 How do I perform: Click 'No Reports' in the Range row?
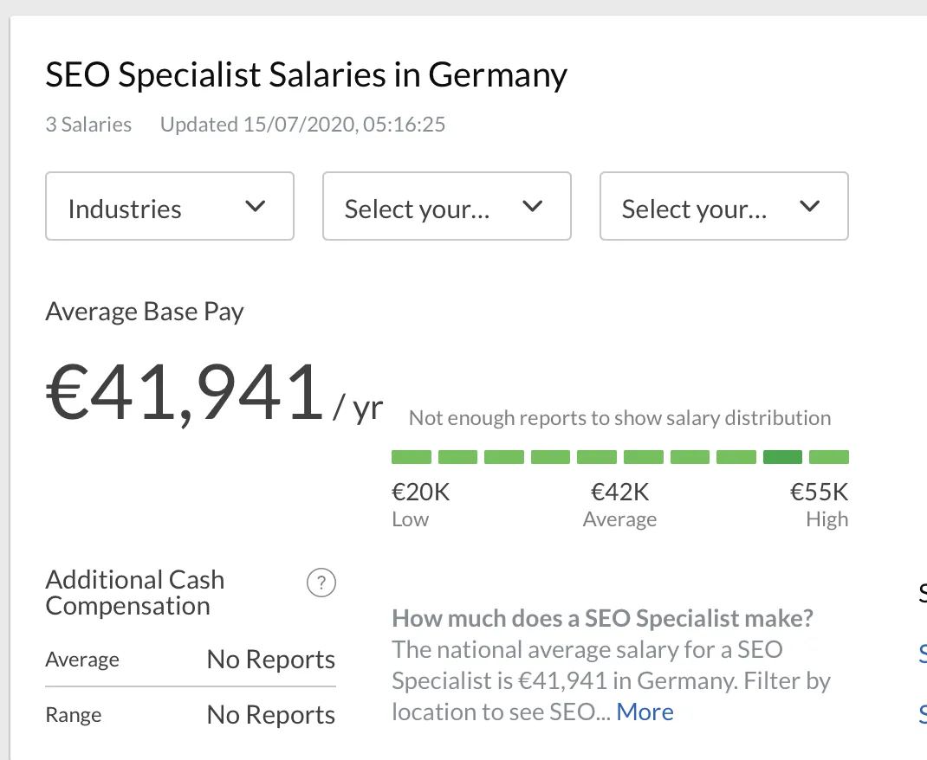[271, 714]
